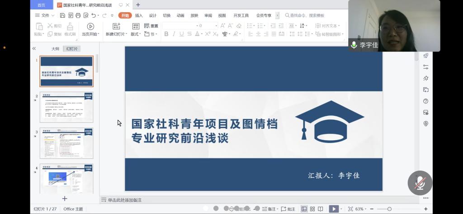Open the 文件 file menu dropdown
Screen dimensions: 463x214
coord(44,15)
